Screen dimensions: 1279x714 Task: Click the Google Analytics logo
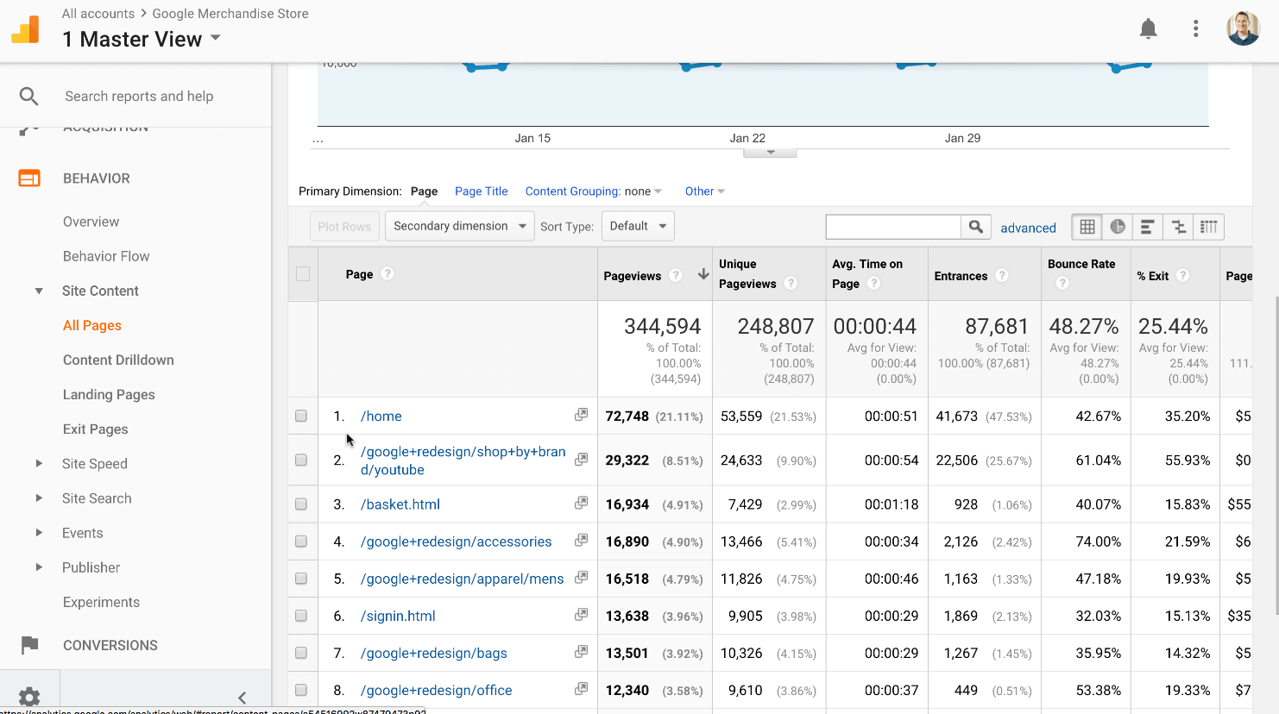coord(26,30)
